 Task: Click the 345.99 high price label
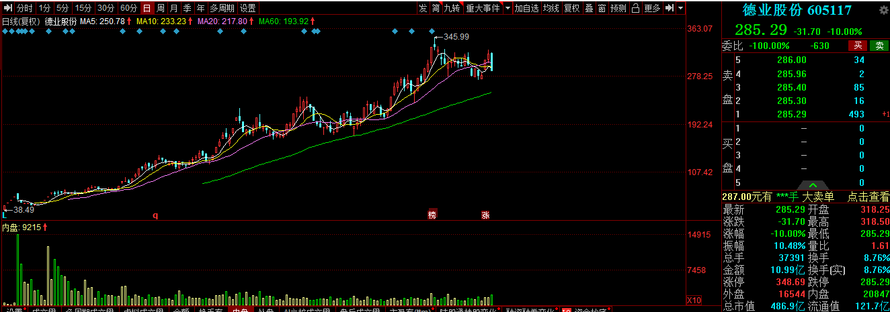pyautogui.click(x=457, y=37)
